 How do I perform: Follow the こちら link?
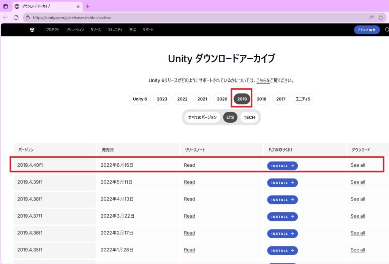[x=263, y=81]
